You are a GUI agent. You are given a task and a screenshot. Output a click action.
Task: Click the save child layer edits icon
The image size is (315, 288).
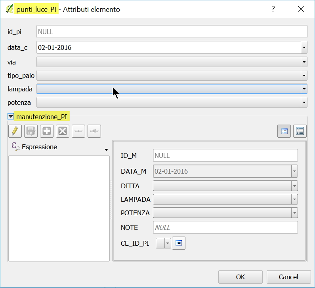coord(31,131)
